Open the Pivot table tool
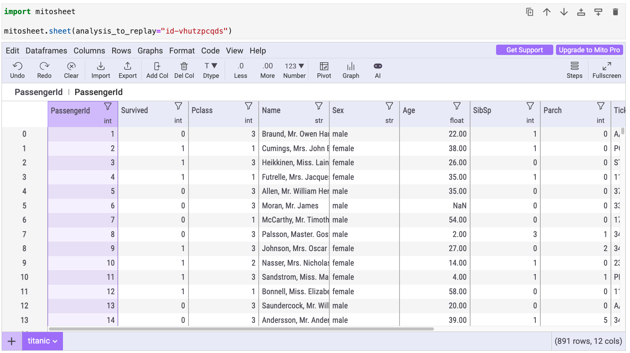The width and height of the screenshot is (630, 353). tap(324, 70)
